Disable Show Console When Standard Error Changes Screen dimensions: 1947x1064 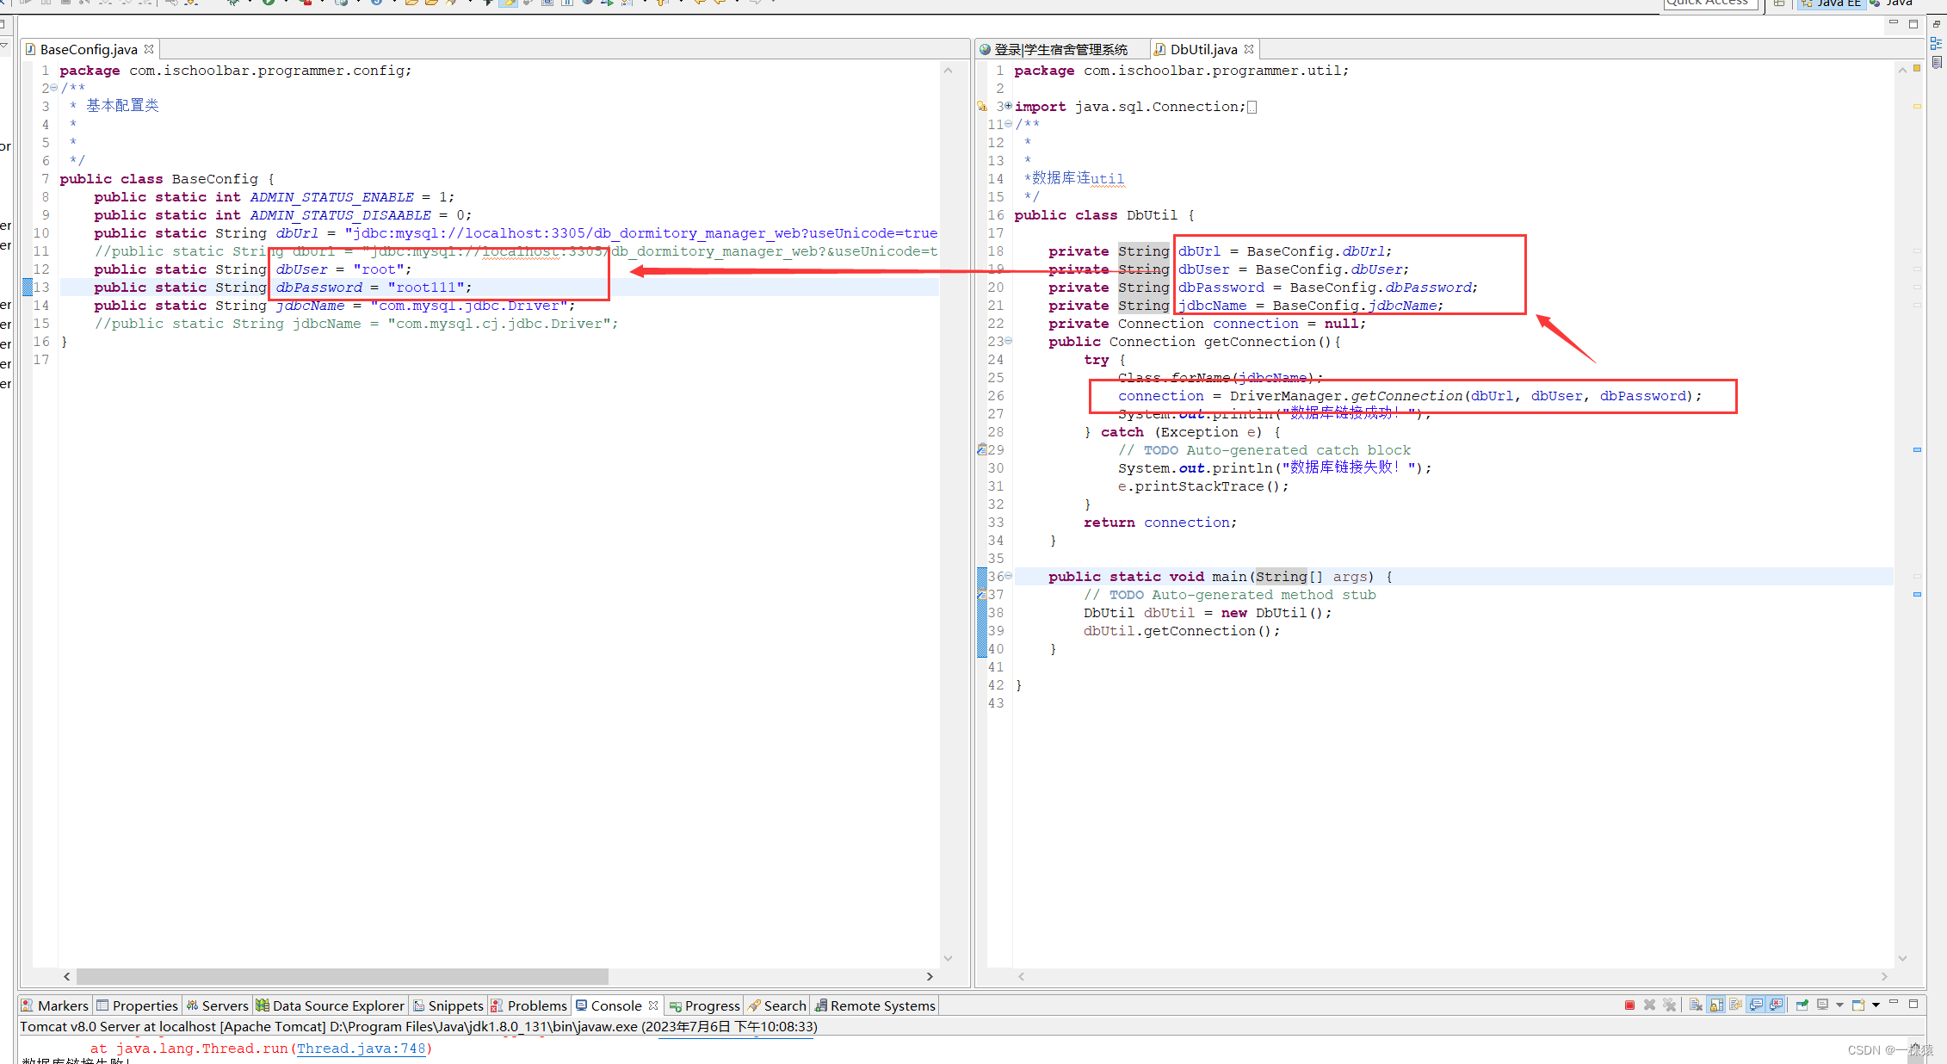1776,1005
